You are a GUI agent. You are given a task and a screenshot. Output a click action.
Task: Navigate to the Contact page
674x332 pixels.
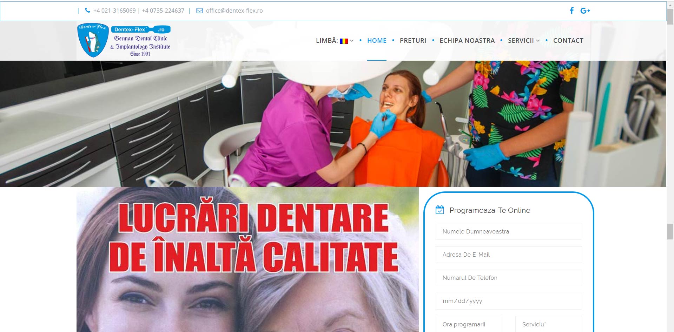pos(568,41)
